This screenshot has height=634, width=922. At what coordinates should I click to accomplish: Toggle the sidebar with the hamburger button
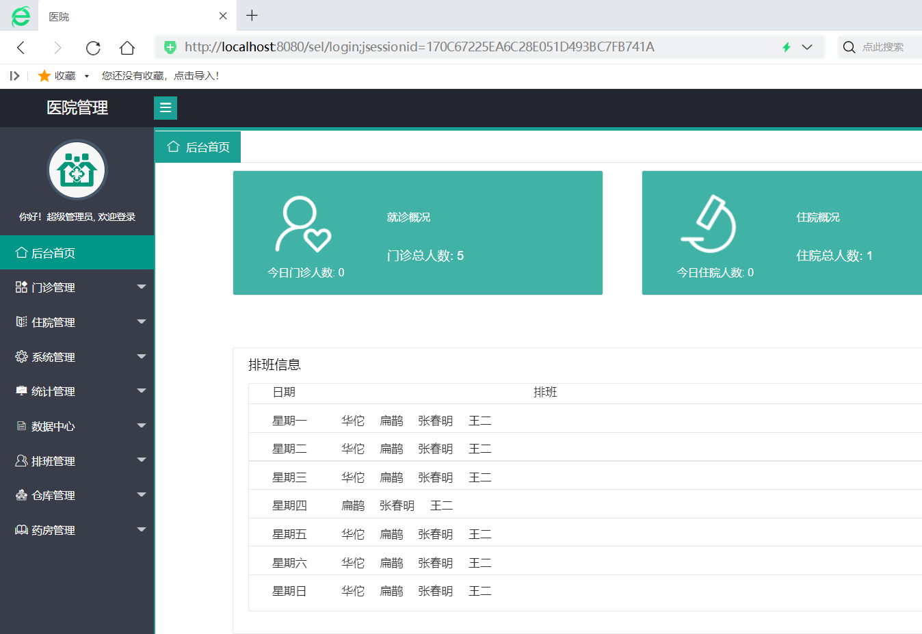165,107
